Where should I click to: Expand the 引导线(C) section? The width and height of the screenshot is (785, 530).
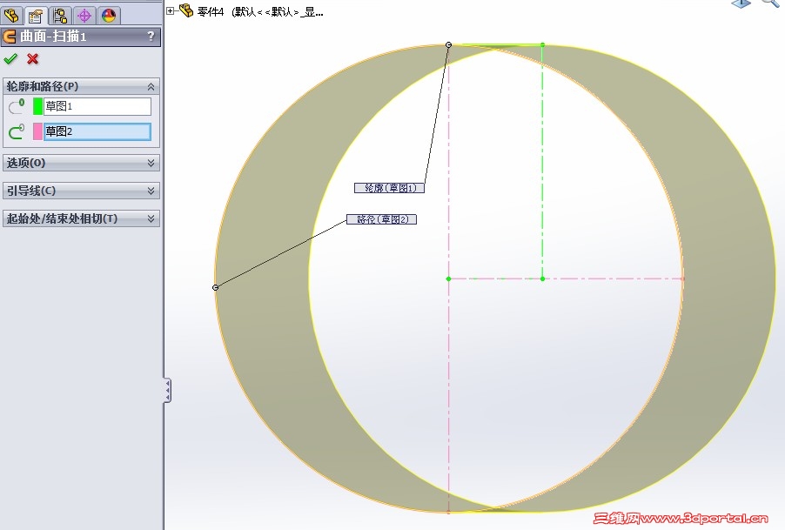[151, 191]
